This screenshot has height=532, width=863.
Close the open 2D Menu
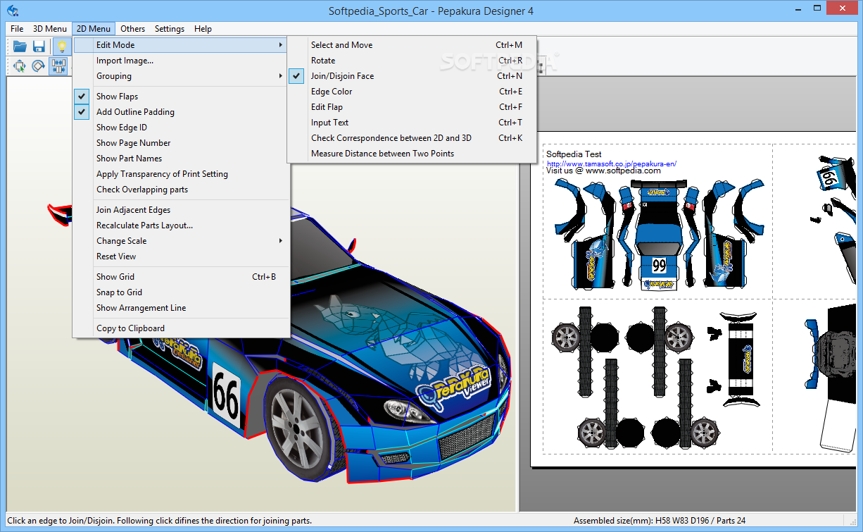pos(94,29)
